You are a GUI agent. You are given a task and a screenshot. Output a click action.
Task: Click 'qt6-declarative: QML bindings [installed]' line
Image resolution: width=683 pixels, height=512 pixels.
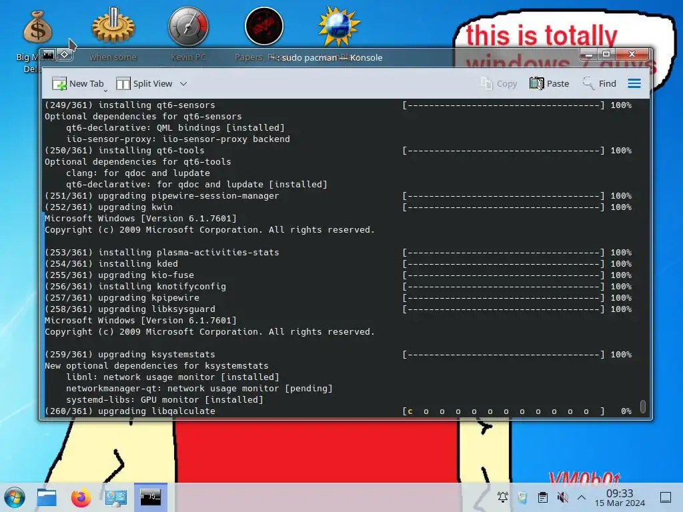coord(175,128)
